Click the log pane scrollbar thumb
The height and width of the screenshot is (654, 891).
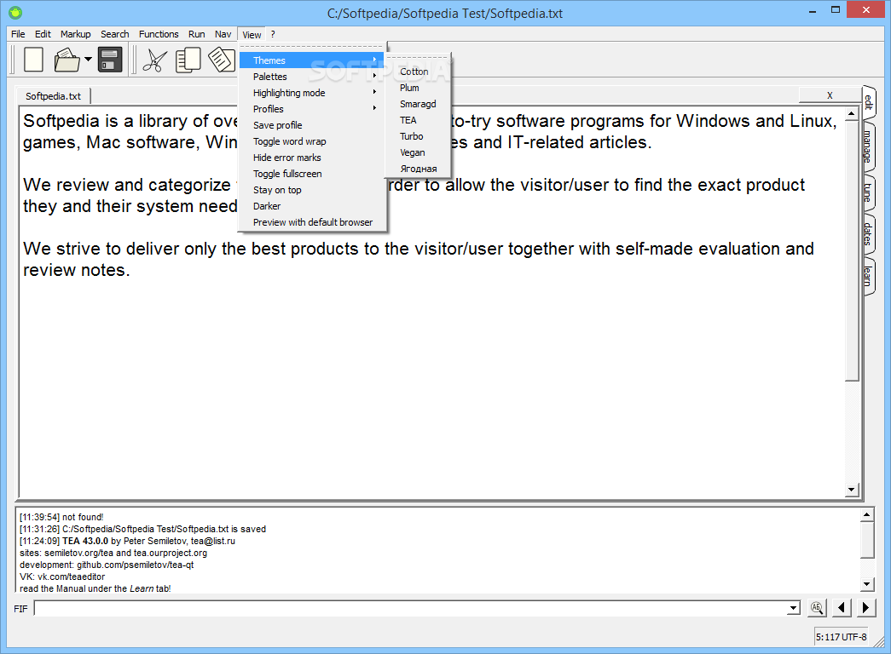(866, 540)
